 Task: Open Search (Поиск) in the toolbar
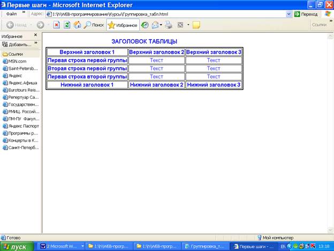94,25
